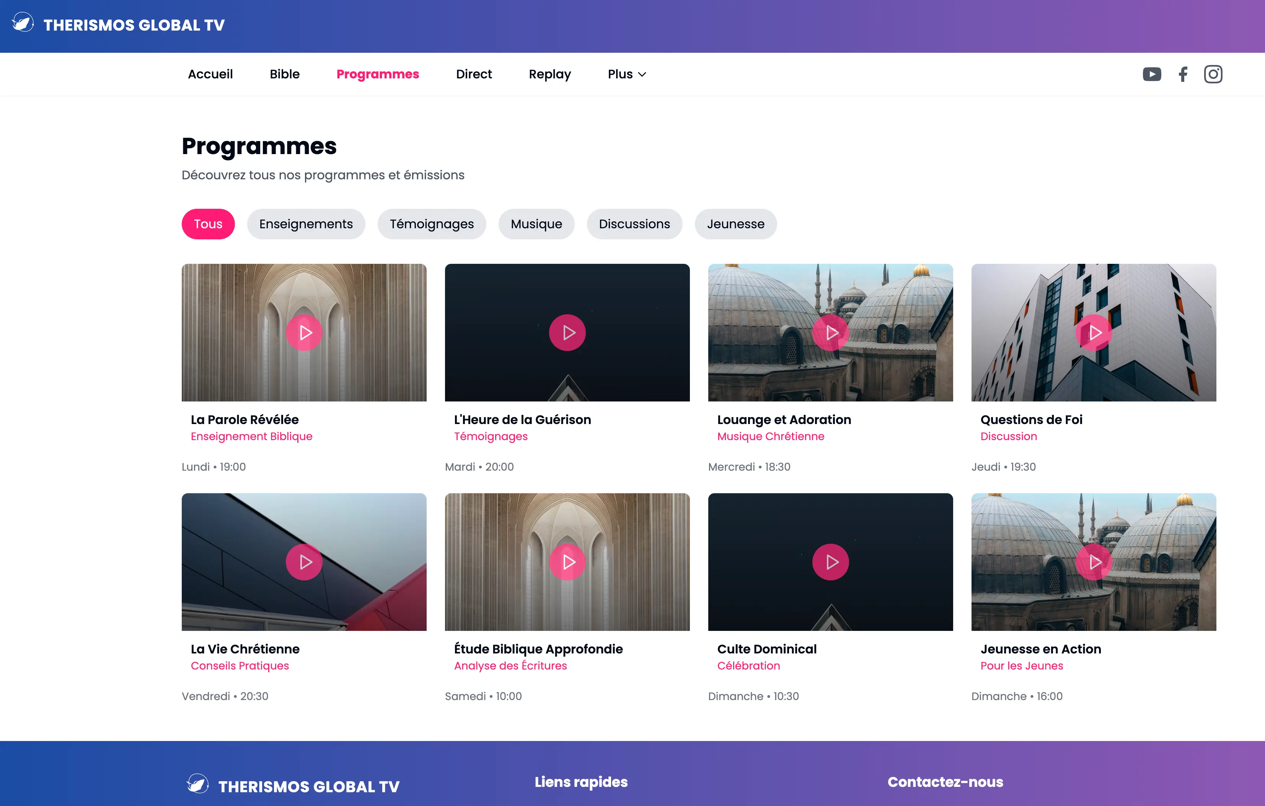The image size is (1265, 806).
Task: Open the YouTube social icon
Action: click(x=1151, y=74)
